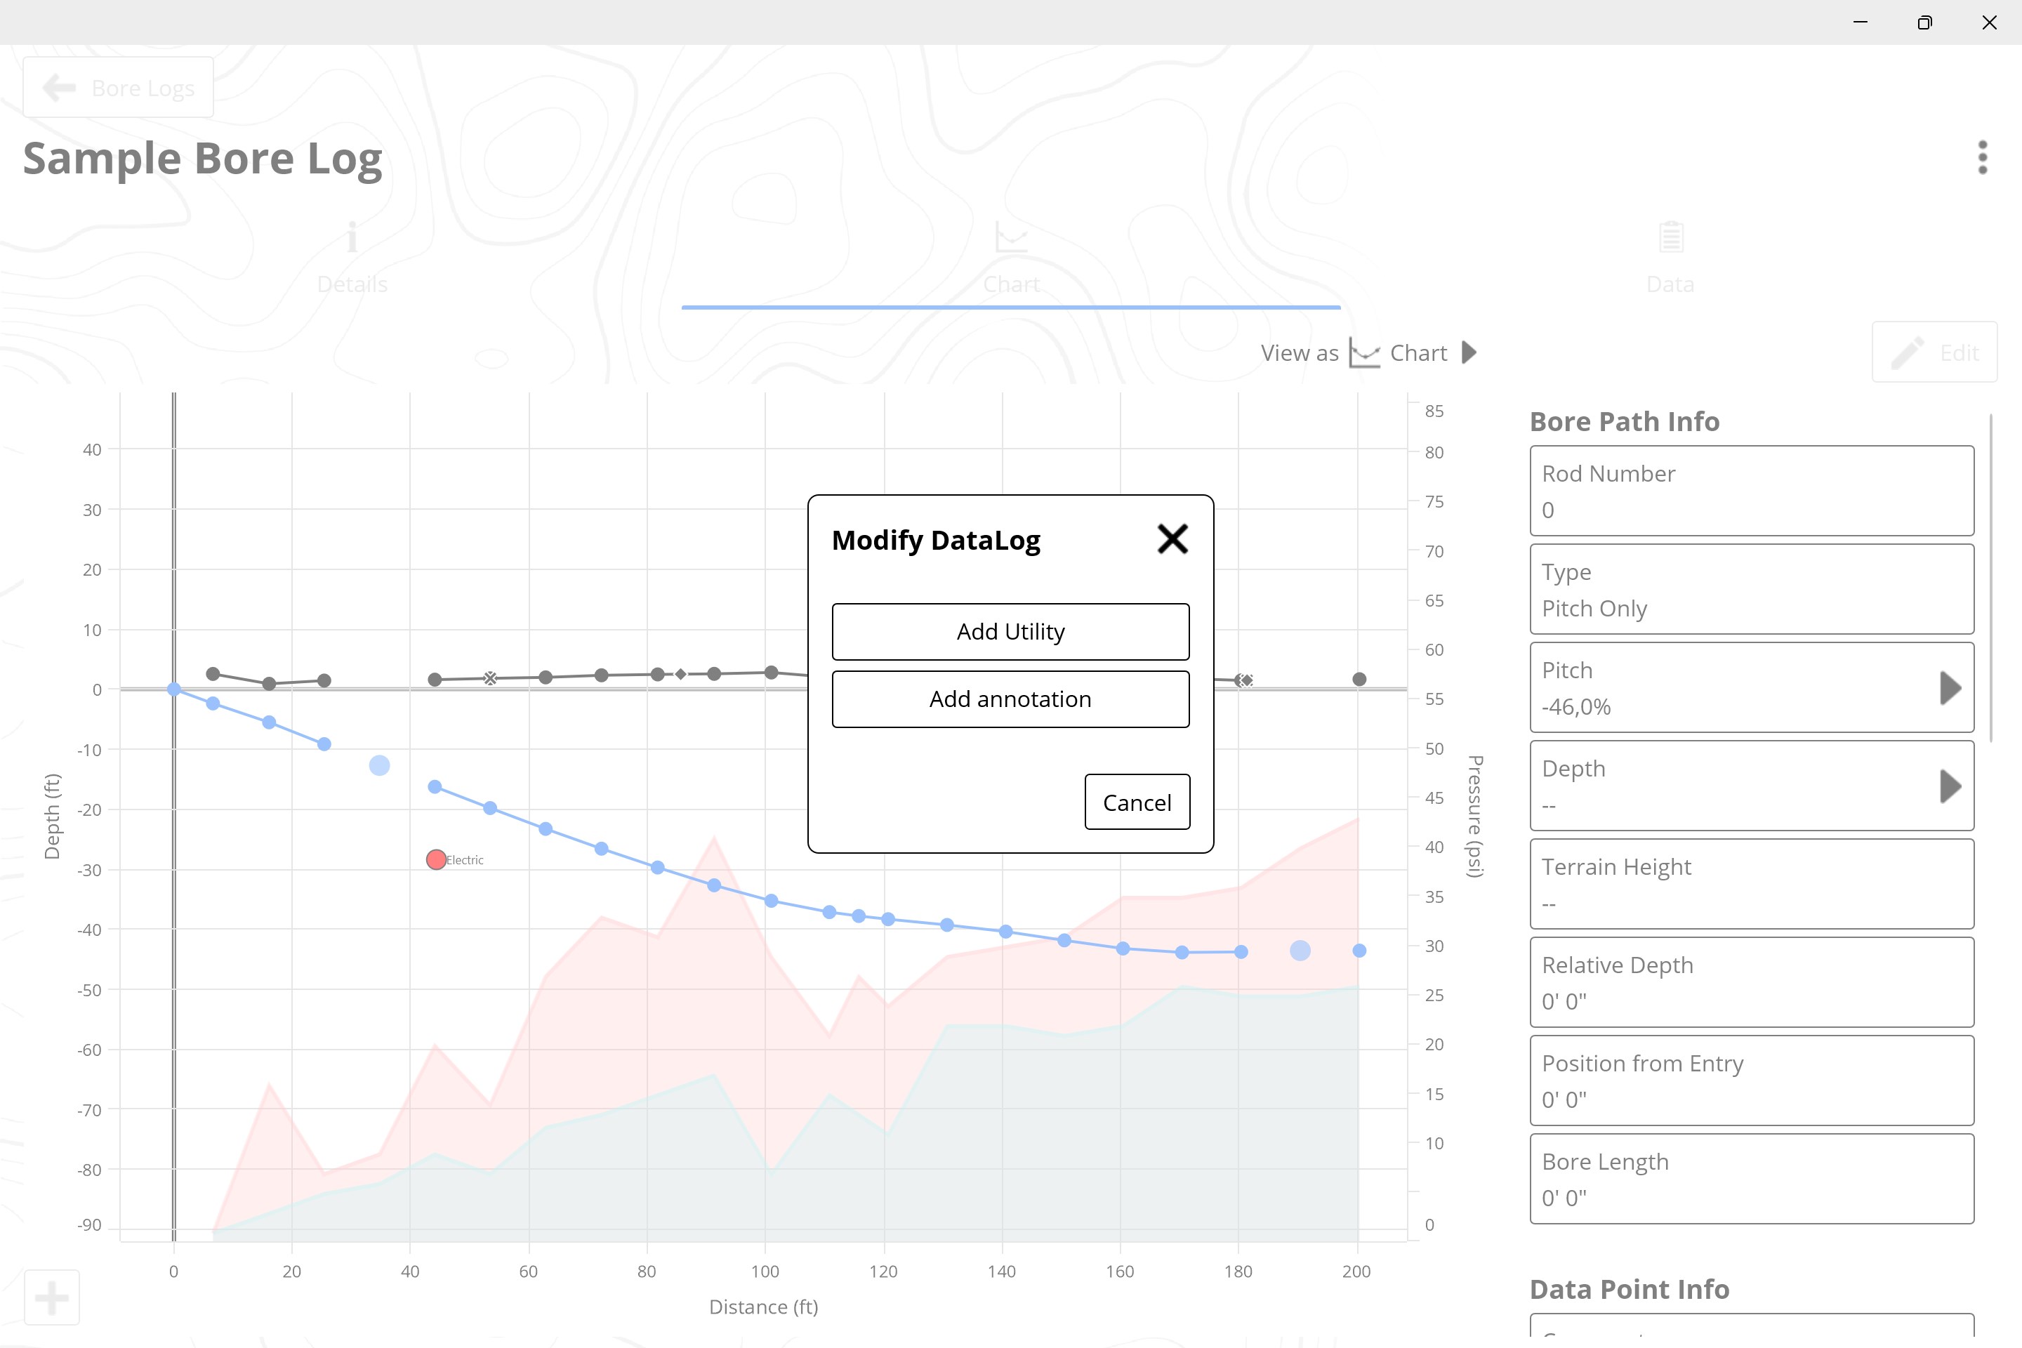
Task: Click the Add Utility button
Action: (x=1011, y=632)
